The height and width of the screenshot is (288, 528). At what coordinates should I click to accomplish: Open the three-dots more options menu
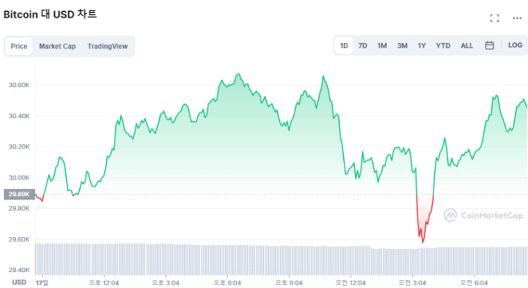point(517,18)
